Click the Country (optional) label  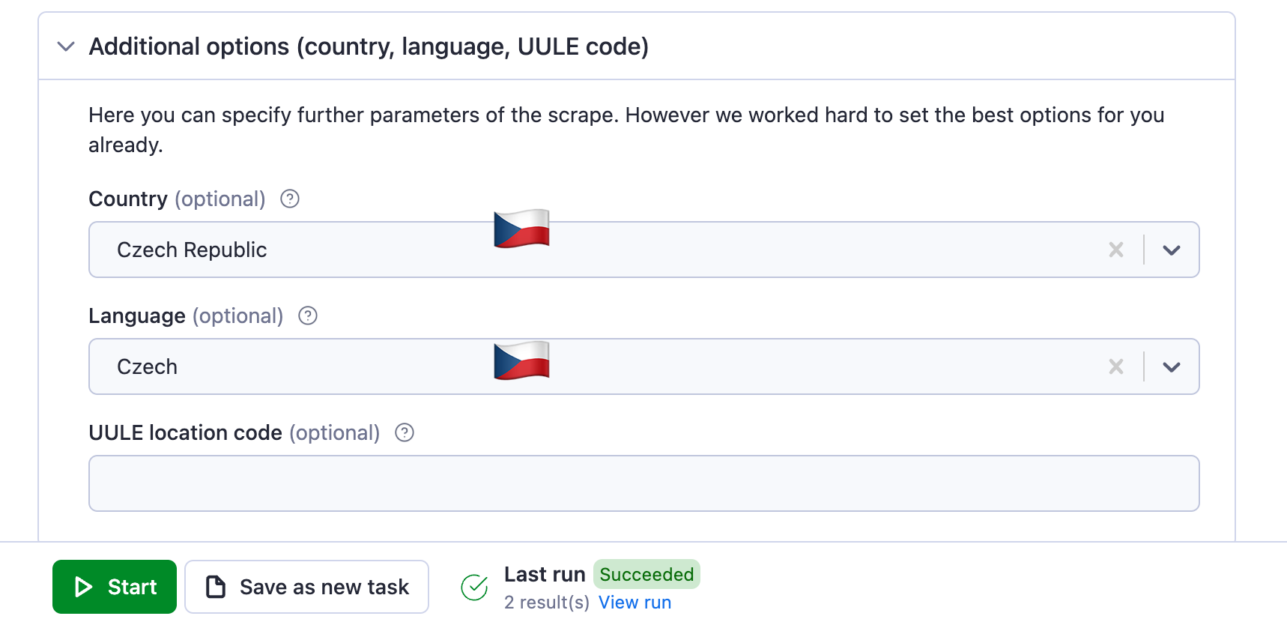(178, 199)
